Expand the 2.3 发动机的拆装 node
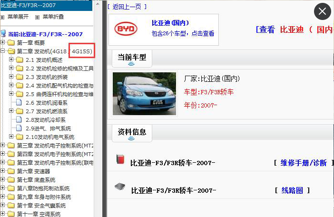Viewport: 334px width, 217px height. [x=11, y=76]
